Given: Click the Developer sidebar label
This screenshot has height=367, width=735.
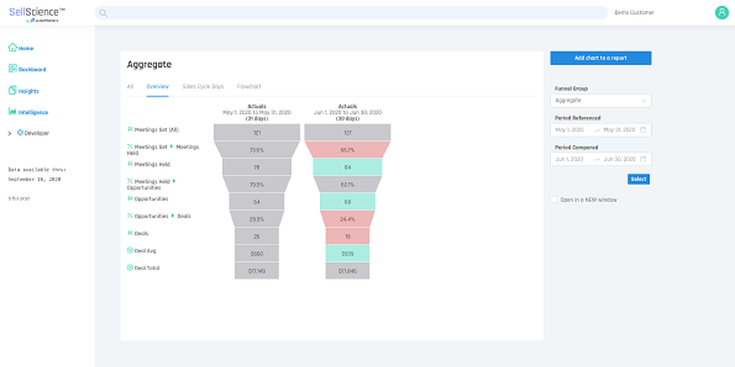Looking at the screenshot, I should [x=37, y=134].
